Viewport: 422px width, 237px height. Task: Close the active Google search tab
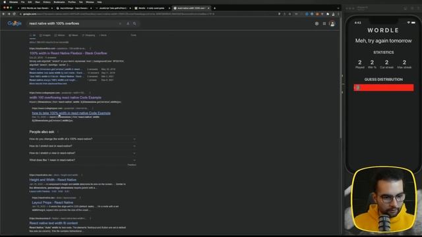pyautogui.click(x=208, y=9)
